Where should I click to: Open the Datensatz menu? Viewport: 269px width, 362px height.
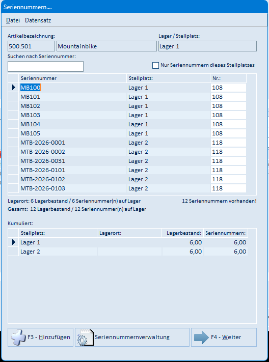[x=38, y=20]
